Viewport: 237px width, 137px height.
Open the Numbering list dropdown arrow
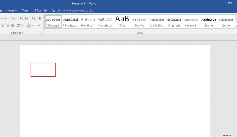click(9, 18)
